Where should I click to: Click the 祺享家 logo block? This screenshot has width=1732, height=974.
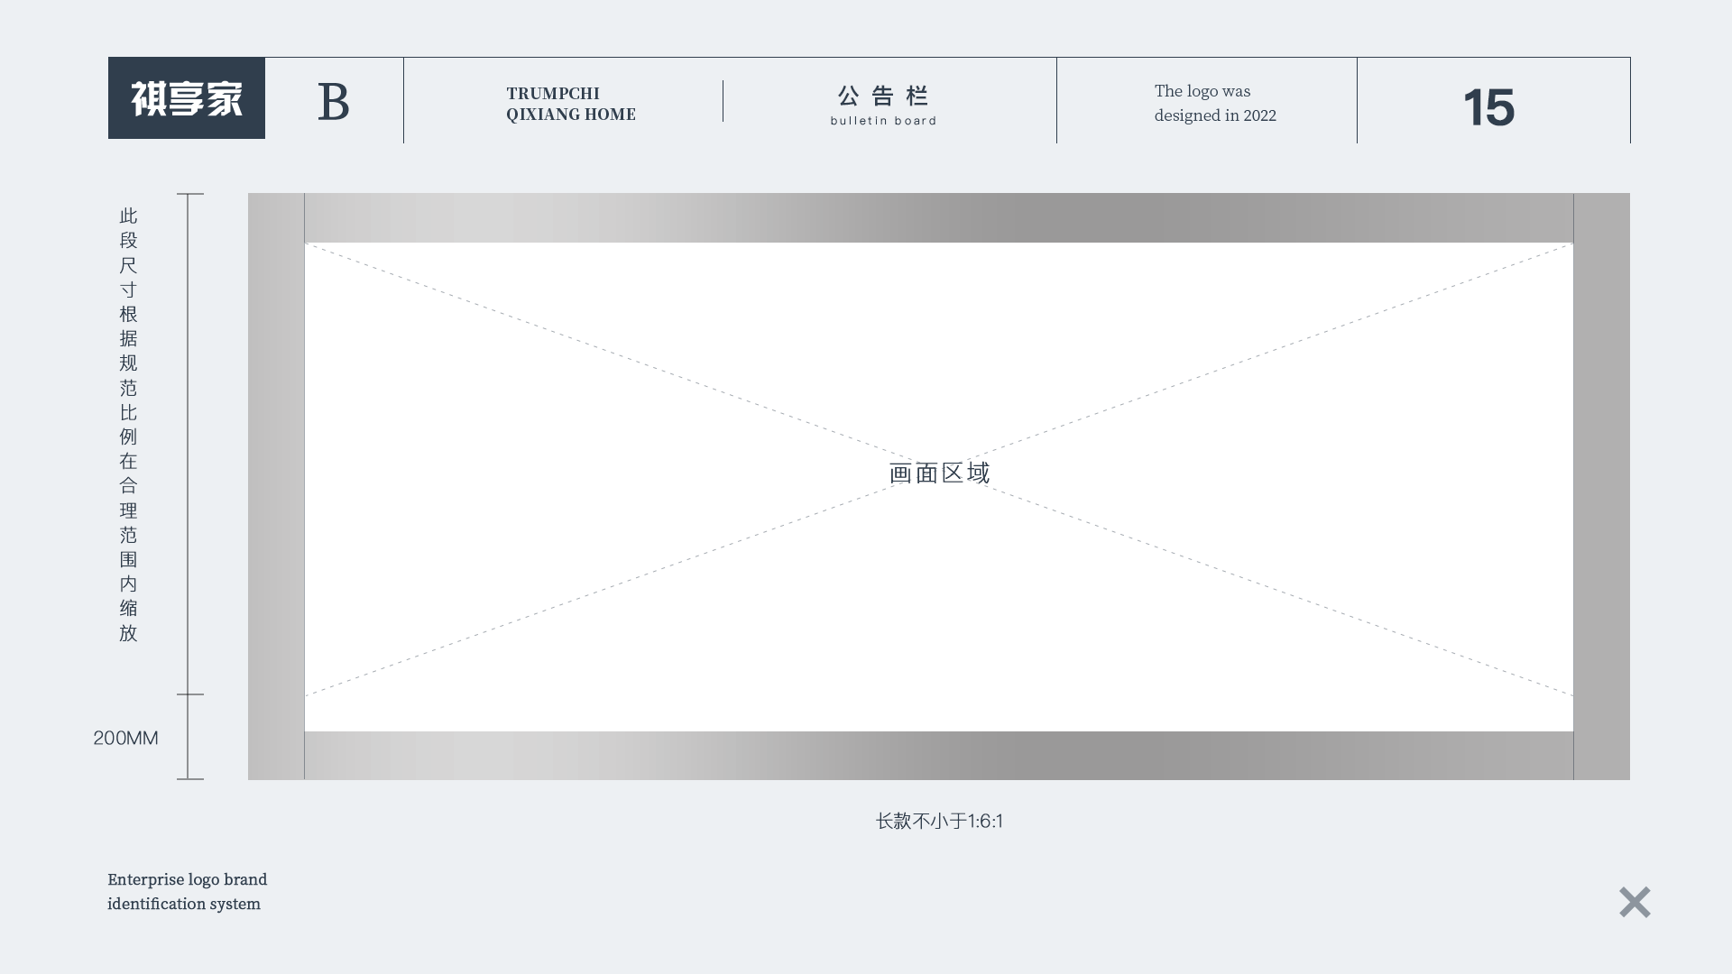click(x=187, y=98)
